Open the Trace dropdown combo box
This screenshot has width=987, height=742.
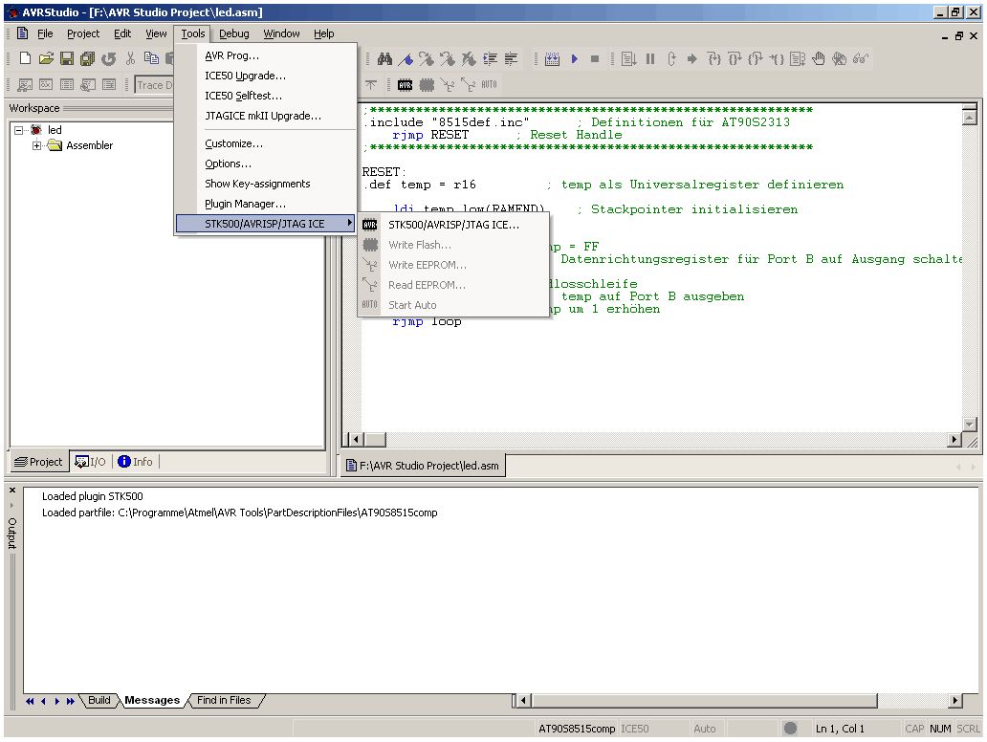coord(154,85)
